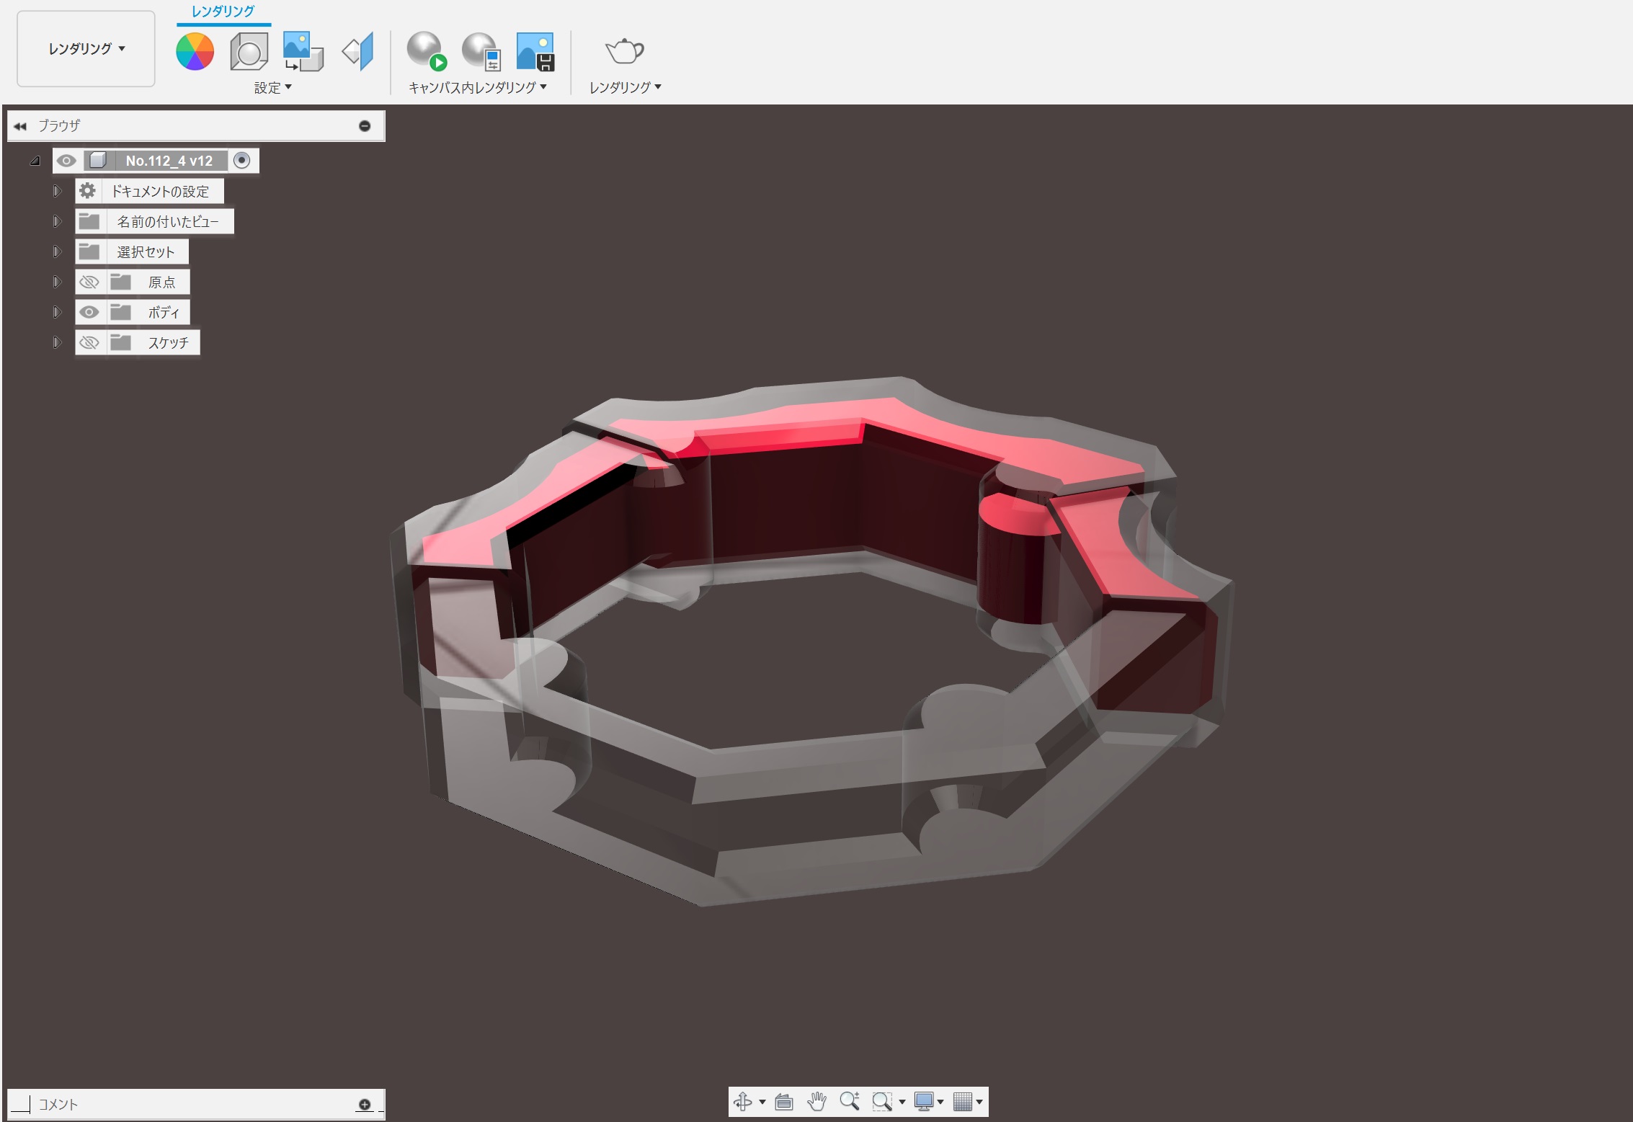Image resolution: width=1633 pixels, height=1122 pixels.
Task: Collapse the ブラウザ panel with the minus button
Action: point(365,125)
